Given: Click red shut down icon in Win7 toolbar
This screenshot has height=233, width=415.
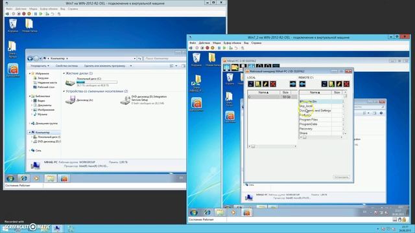Looking at the screenshot, I should (x=24, y=14).
